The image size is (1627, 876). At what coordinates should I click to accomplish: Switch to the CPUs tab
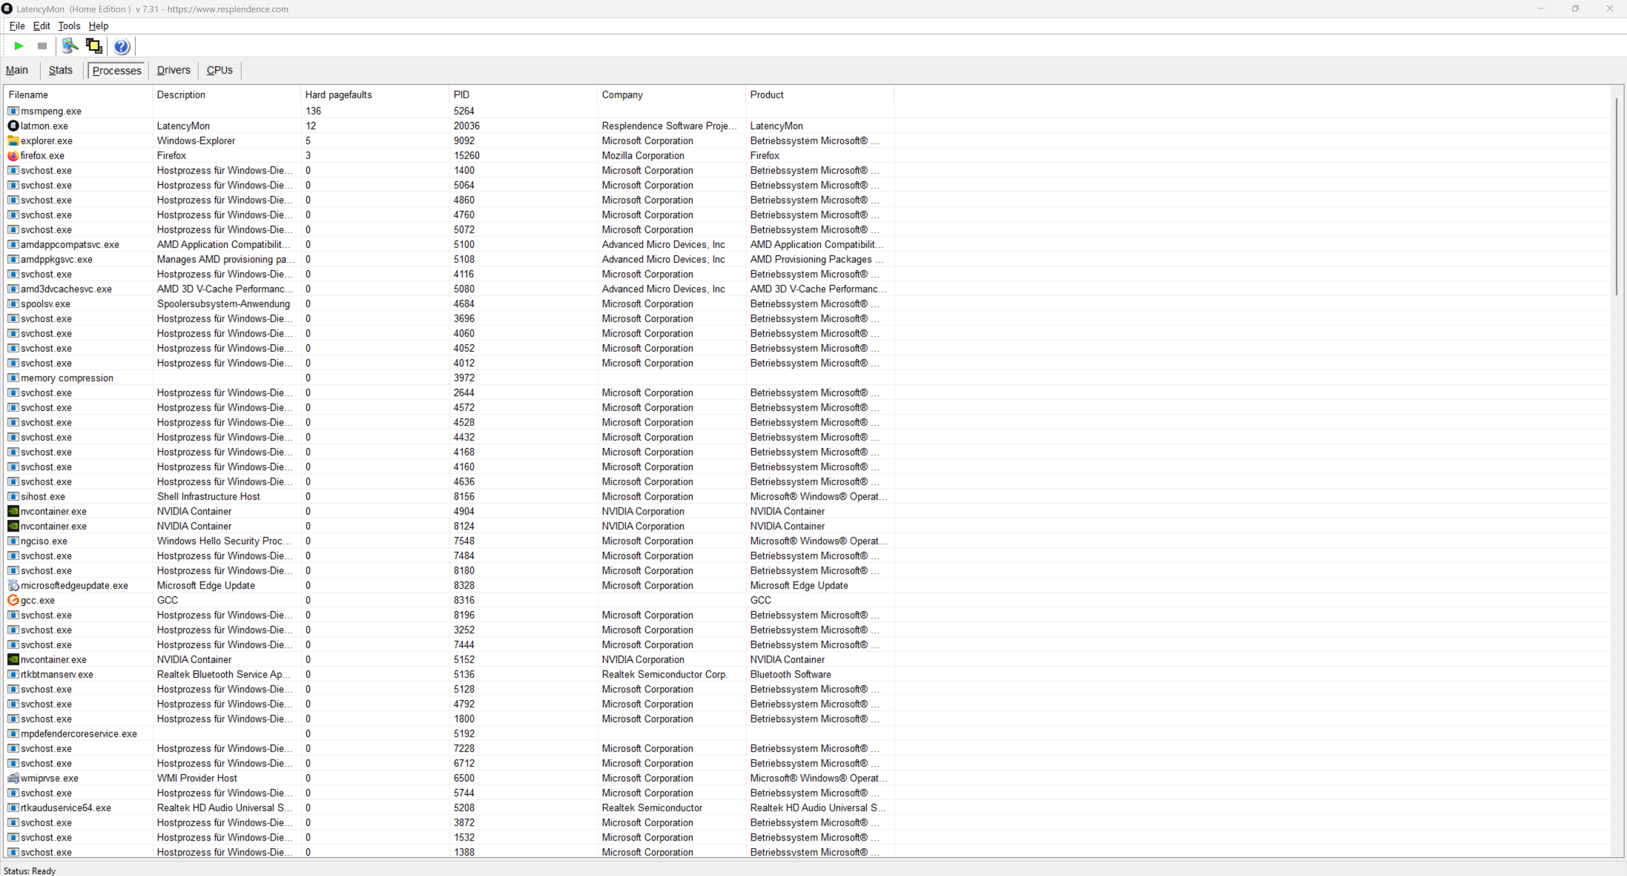tap(219, 70)
